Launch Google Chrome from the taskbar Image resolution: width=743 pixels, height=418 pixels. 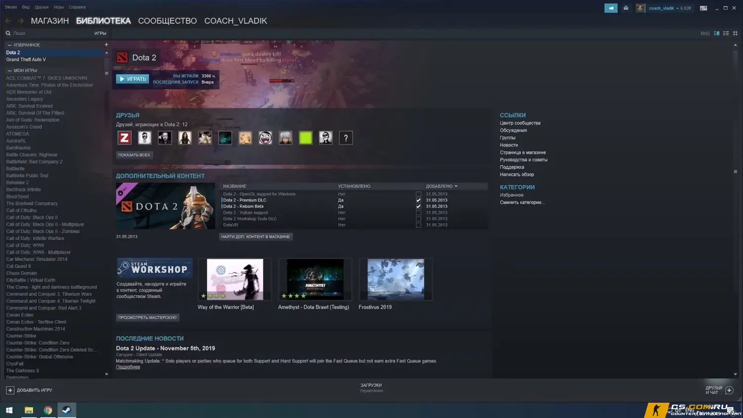pos(48,410)
